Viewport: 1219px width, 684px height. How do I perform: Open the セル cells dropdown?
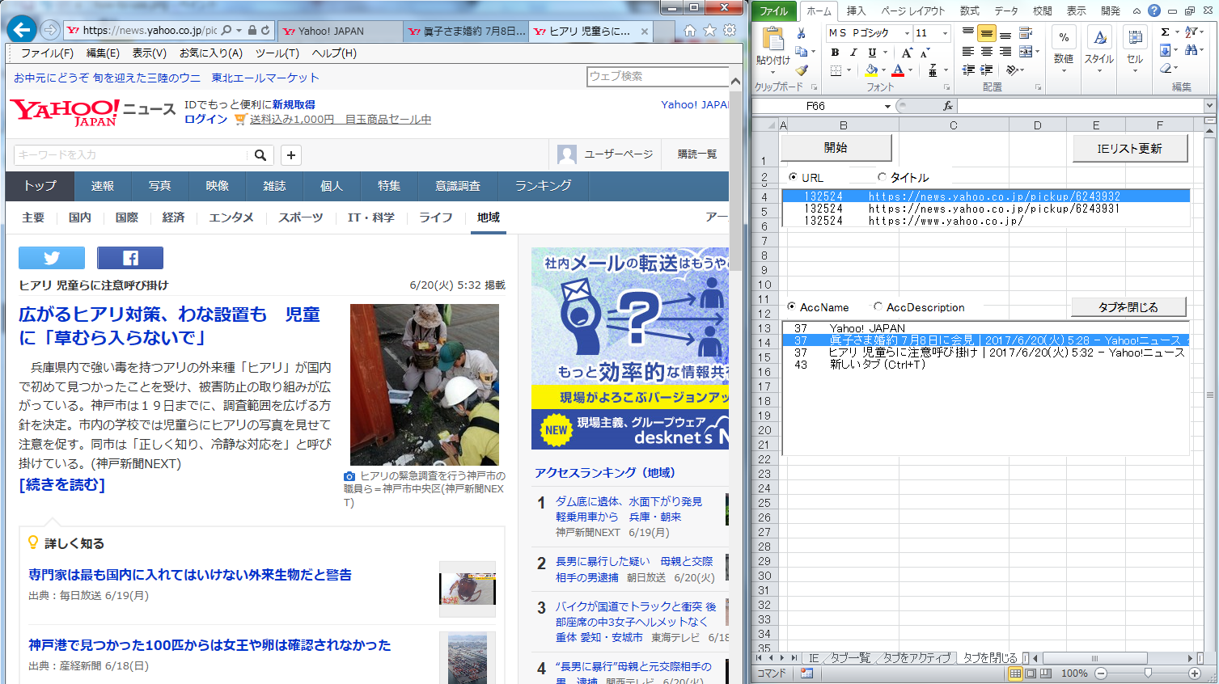coord(1135,49)
